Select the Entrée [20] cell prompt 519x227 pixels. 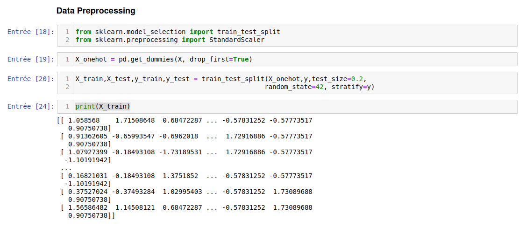[31, 79]
